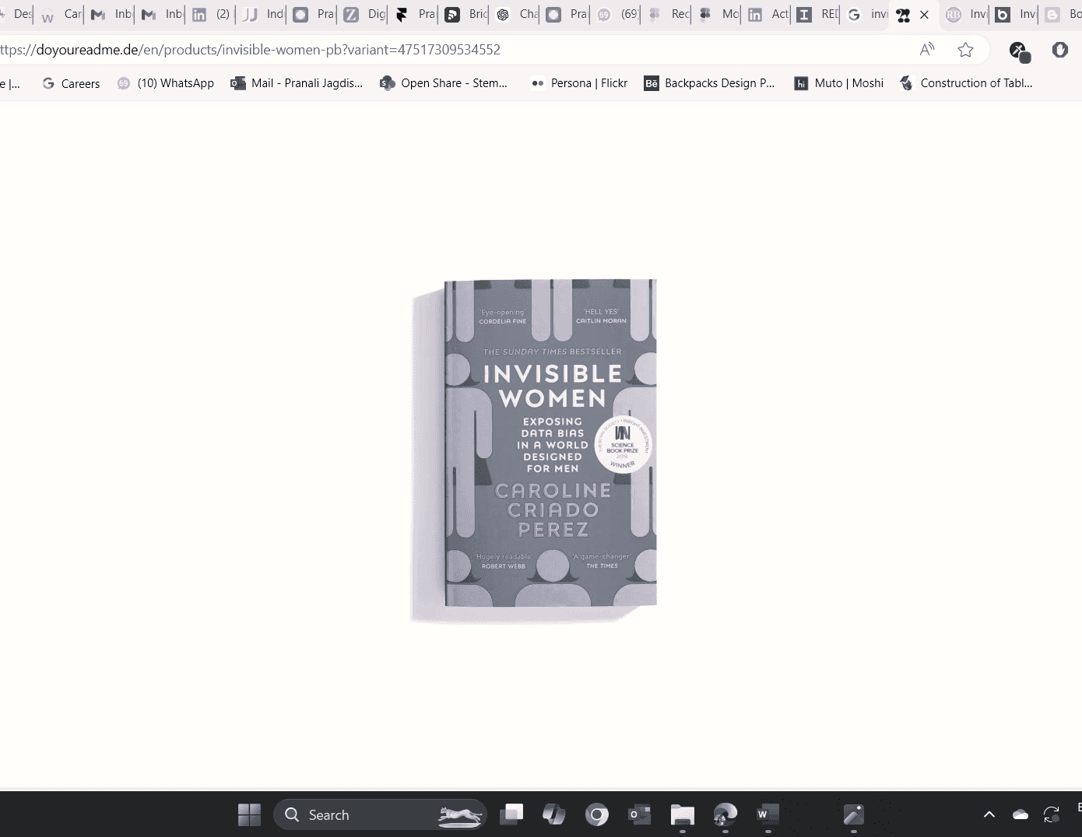Switch to the Google 'invi' search tab
Viewport: 1082px width, 837px height.
click(866, 15)
